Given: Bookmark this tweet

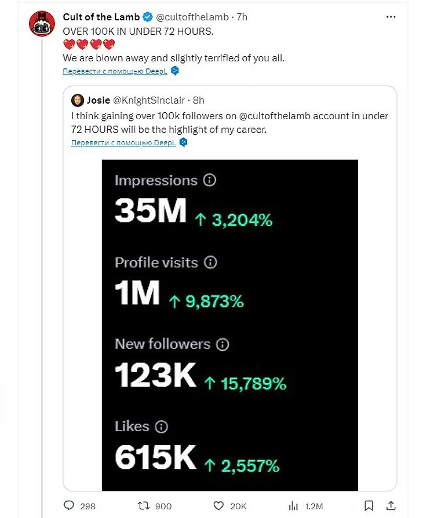Looking at the screenshot, I should click(x=369, y=505).
